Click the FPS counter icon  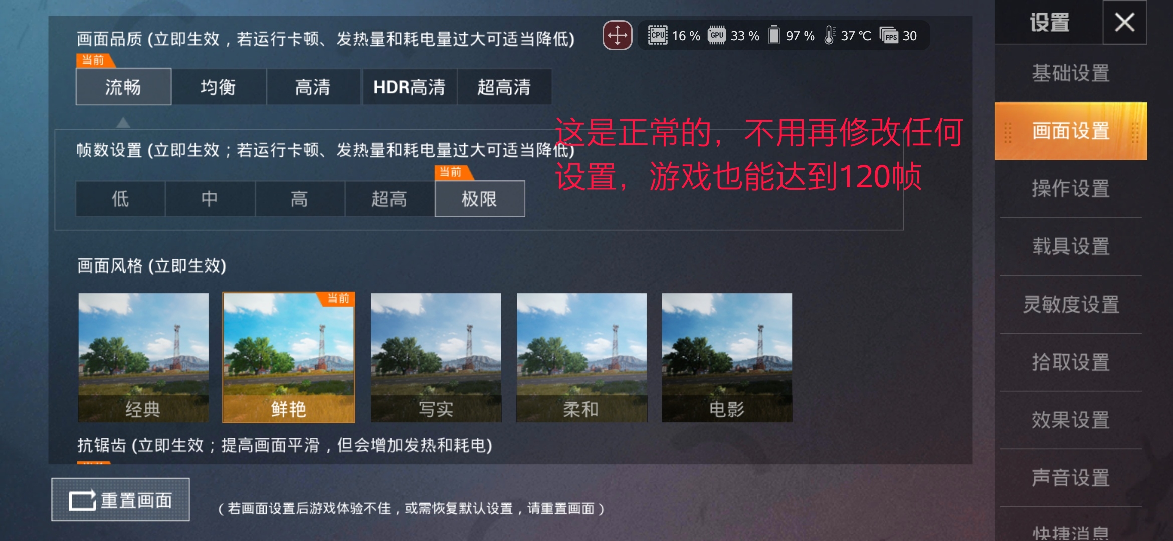(889, 35)
